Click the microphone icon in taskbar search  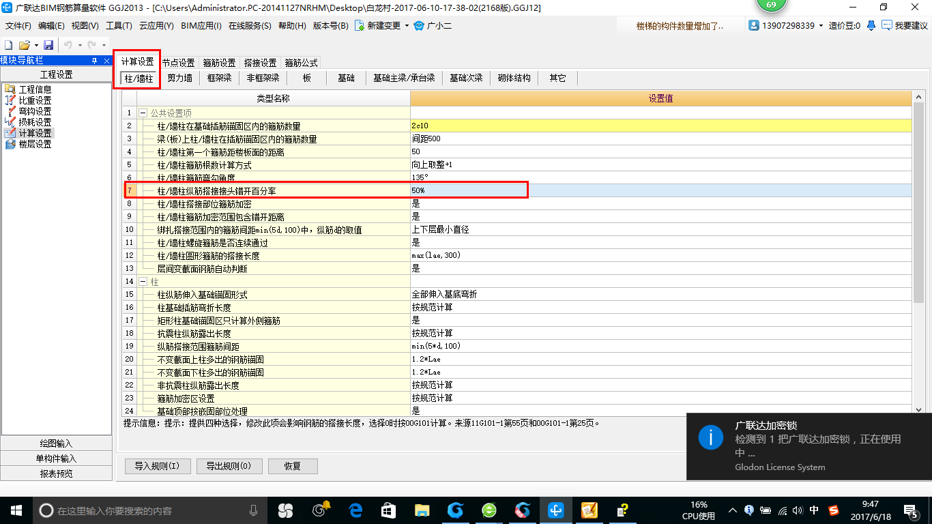click(254, 510)
